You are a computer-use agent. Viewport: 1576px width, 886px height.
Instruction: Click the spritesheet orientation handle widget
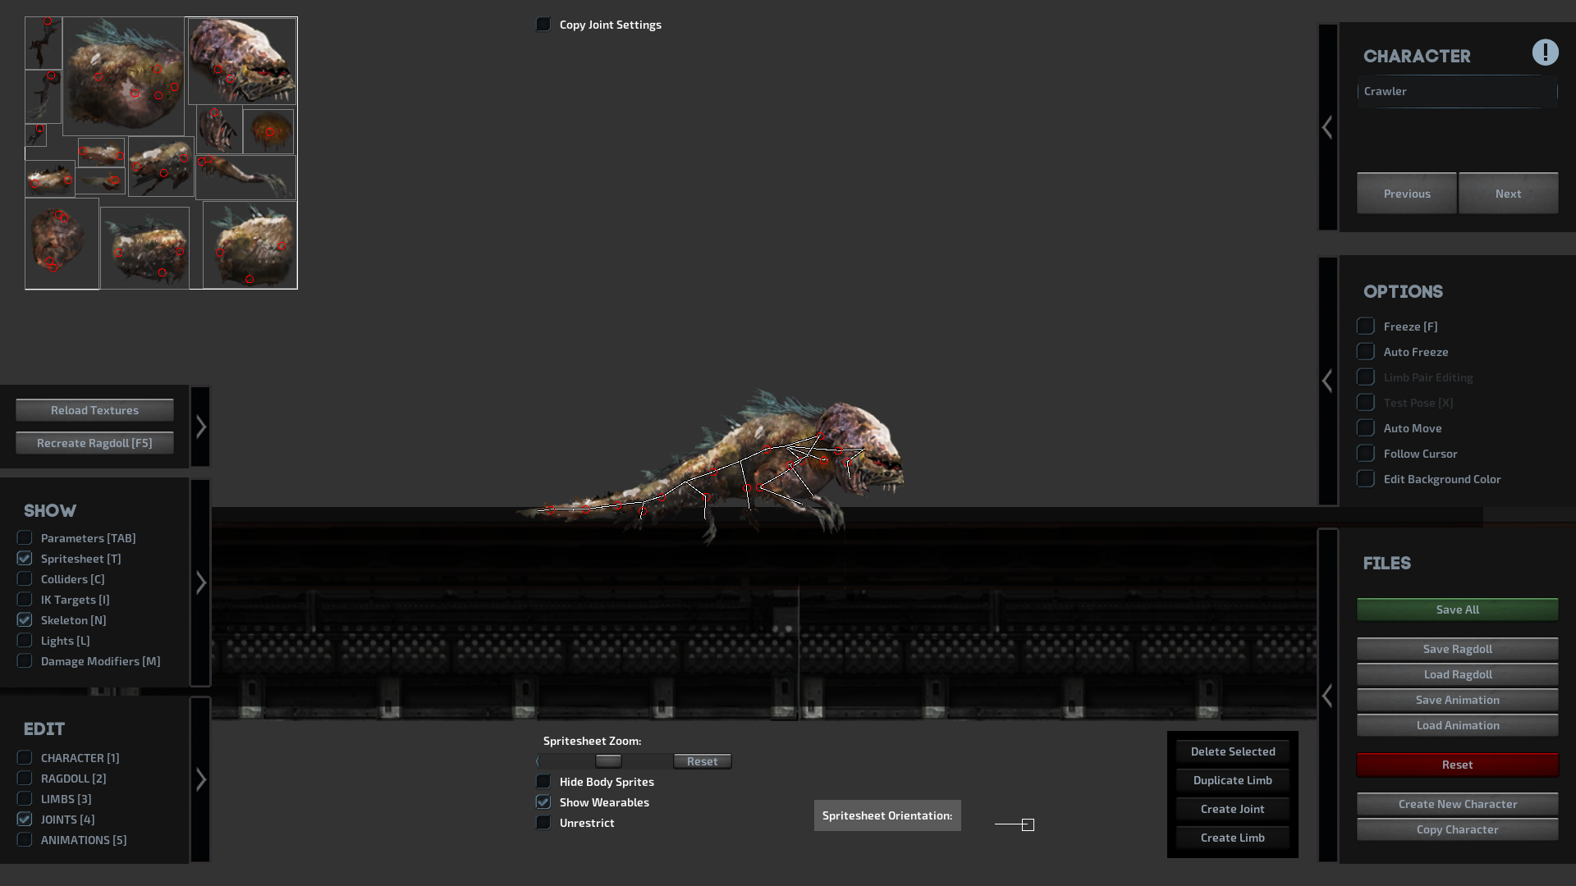1027,824
